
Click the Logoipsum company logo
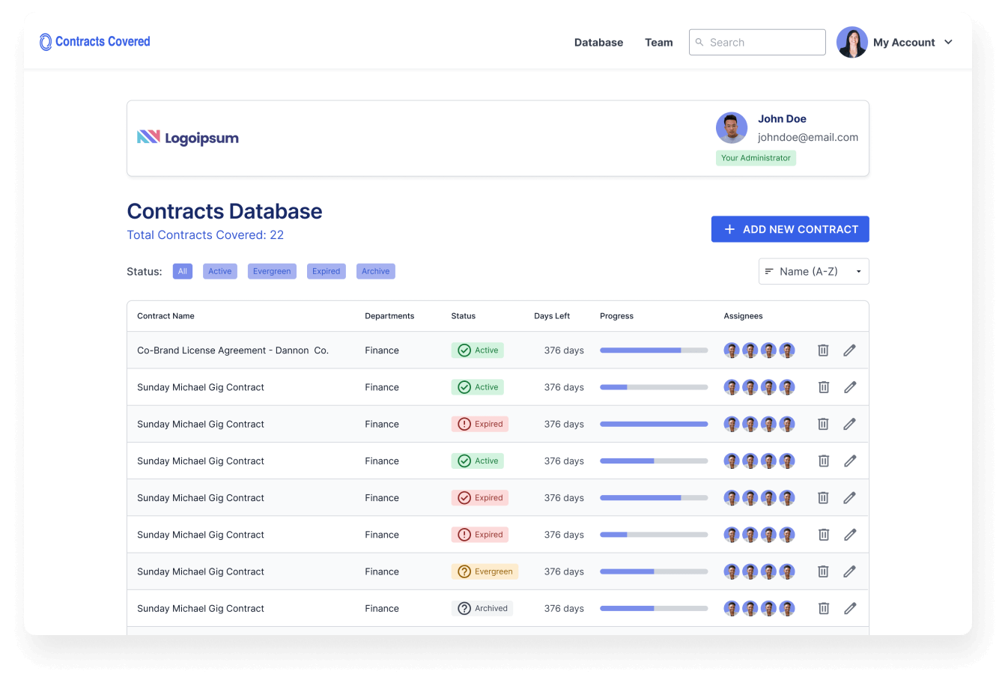click(188, 138)
